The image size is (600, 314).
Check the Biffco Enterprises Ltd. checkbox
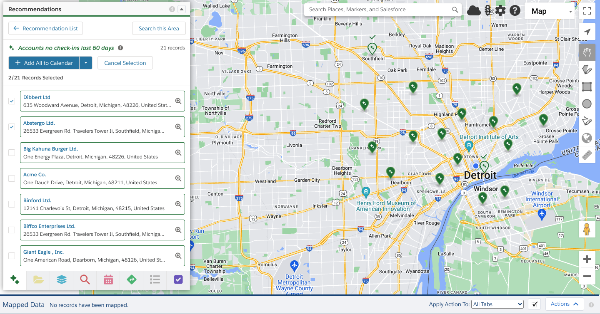[x=12, y=230]
